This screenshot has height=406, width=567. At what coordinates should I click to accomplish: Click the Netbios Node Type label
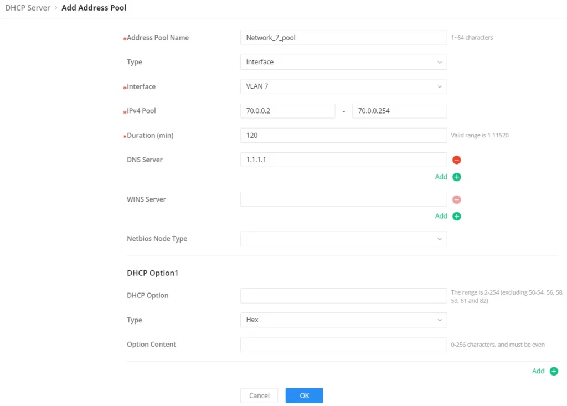click(x=157, y=239)
